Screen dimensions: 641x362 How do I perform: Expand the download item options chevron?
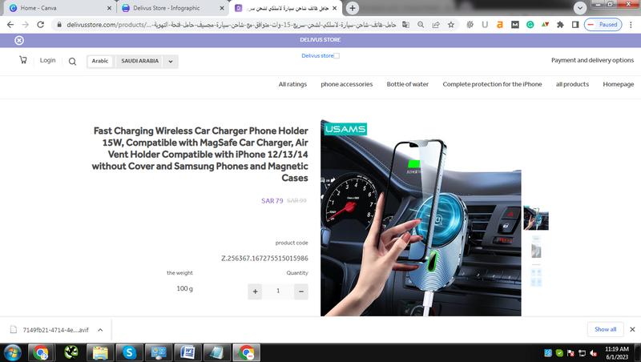tap(100, 330)
